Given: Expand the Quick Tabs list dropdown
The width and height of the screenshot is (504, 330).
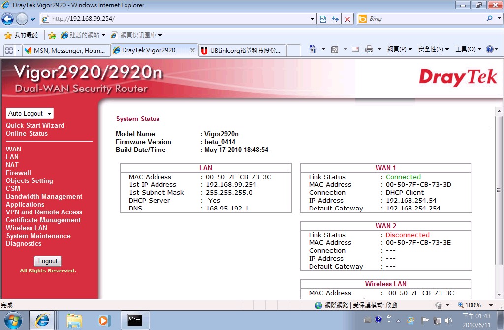Looking at the screenshot, I should [18, 51].
